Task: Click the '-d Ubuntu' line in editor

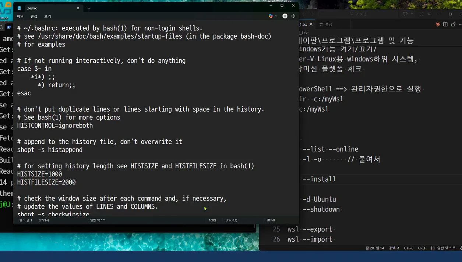Action: coord(319,199)
